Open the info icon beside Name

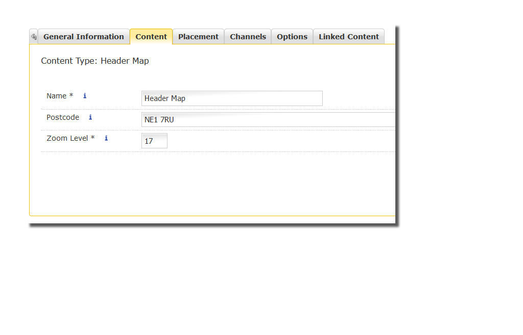point(85,96)
